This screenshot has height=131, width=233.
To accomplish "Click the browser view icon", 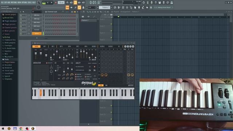I will pos(131,7).
